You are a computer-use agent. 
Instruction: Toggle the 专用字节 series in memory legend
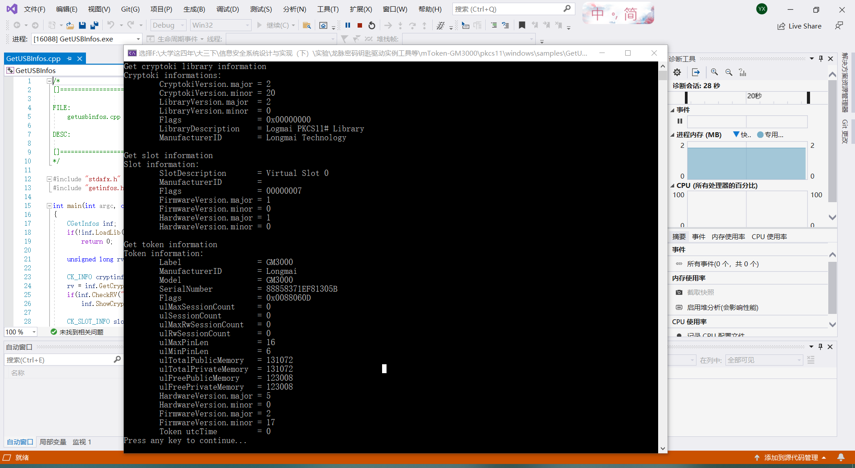pyautogui.click(x=770, y=134)
